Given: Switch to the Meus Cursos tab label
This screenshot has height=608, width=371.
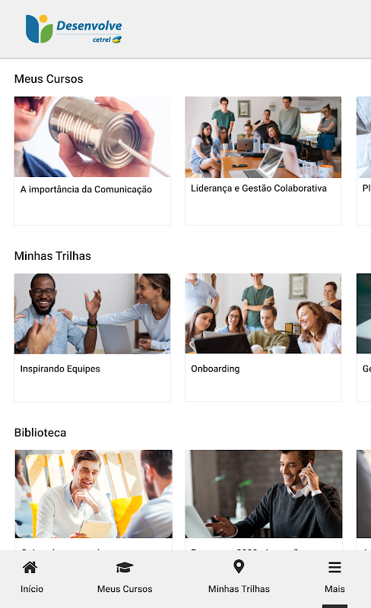Looking at the screenshot, I should pos(125,588).
